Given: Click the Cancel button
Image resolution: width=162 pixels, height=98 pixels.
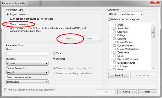Looking at the screenshot, I should [127, 92].
